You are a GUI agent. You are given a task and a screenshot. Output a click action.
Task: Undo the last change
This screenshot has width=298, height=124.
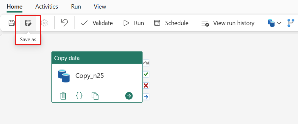coord(64,23)
